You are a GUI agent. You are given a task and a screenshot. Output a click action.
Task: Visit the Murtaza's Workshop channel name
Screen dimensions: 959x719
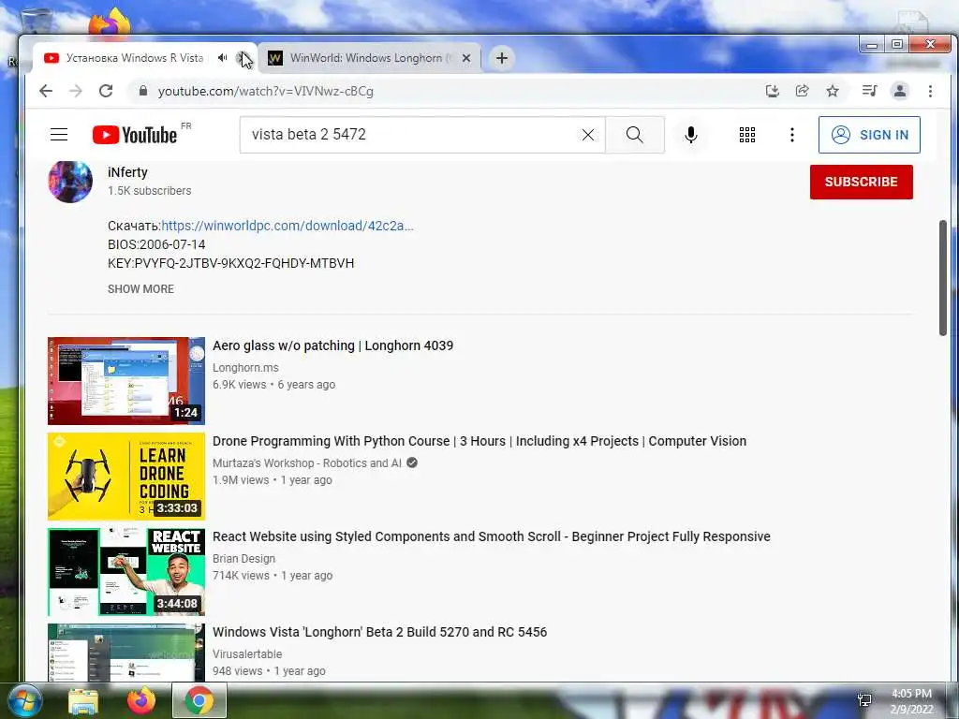[x=307, y=462]
